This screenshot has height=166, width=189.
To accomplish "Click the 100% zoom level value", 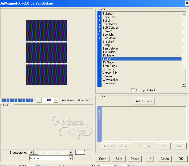I will click(47, 100).
